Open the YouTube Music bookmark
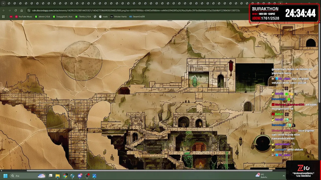Screen dimensions: 321x180 24,16
